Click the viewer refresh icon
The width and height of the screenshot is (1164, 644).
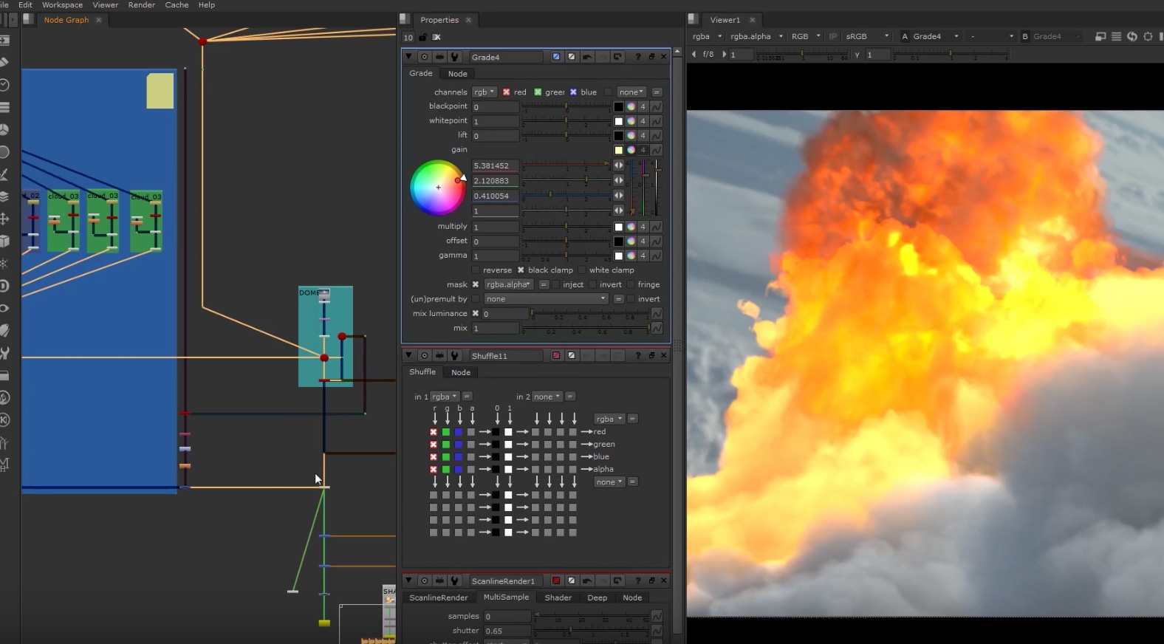[x=1132, y=36]
